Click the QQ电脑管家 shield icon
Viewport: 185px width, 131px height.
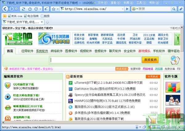pos(8,86)
